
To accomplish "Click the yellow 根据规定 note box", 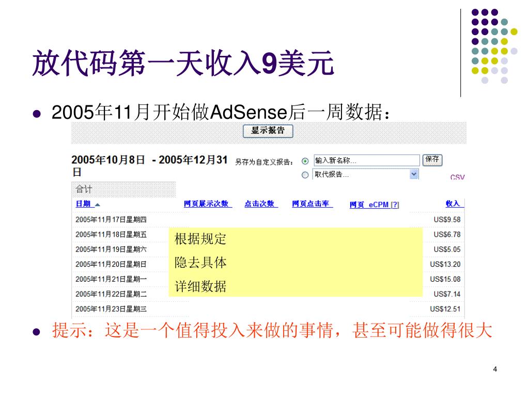I will [295, 262].
